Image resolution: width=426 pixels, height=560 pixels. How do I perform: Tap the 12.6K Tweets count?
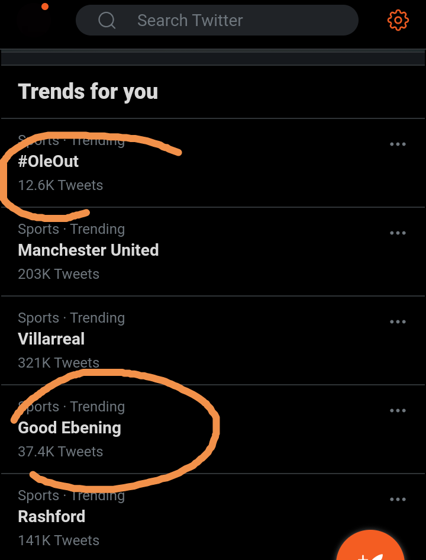point(60,185)
